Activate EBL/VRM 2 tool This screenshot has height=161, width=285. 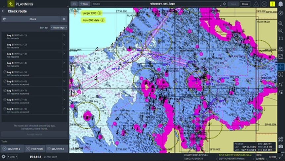click(57, 149)
